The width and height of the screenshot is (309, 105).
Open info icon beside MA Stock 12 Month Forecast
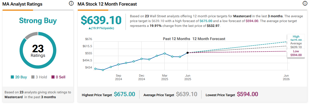305,4
